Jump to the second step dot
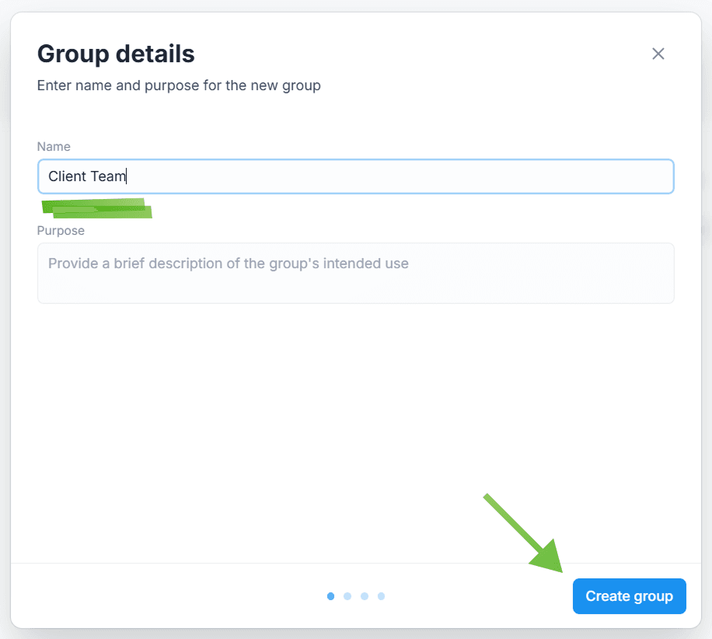The height and width of the screenshot is (639, 712). click(x=347, y=596)
